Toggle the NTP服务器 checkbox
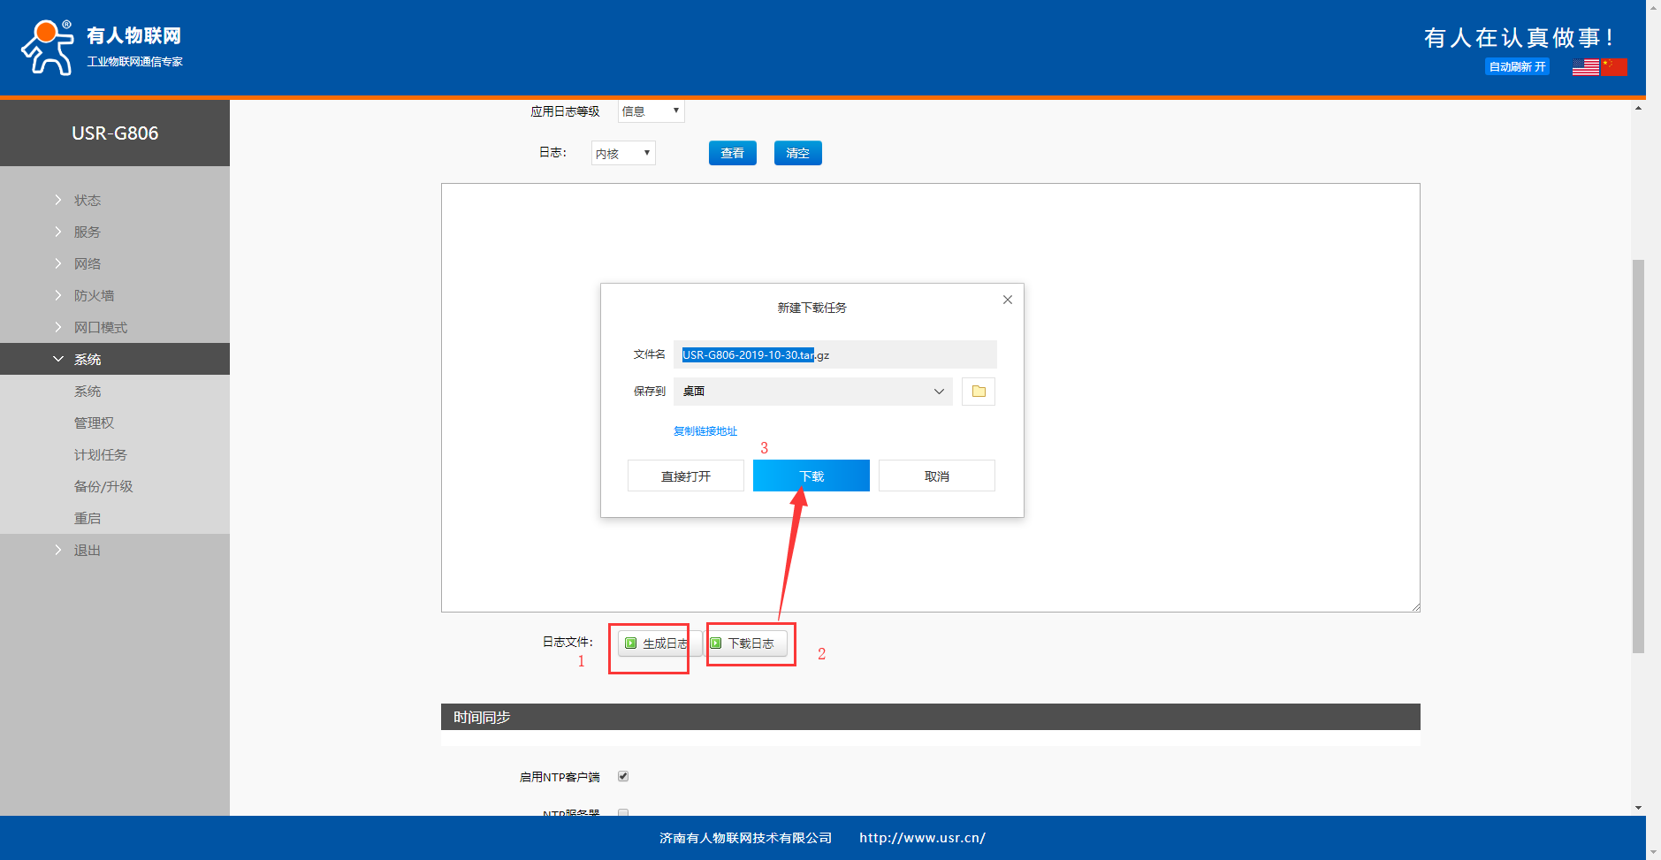This screenshot has height=860, width=1661. tap(623, 812)
